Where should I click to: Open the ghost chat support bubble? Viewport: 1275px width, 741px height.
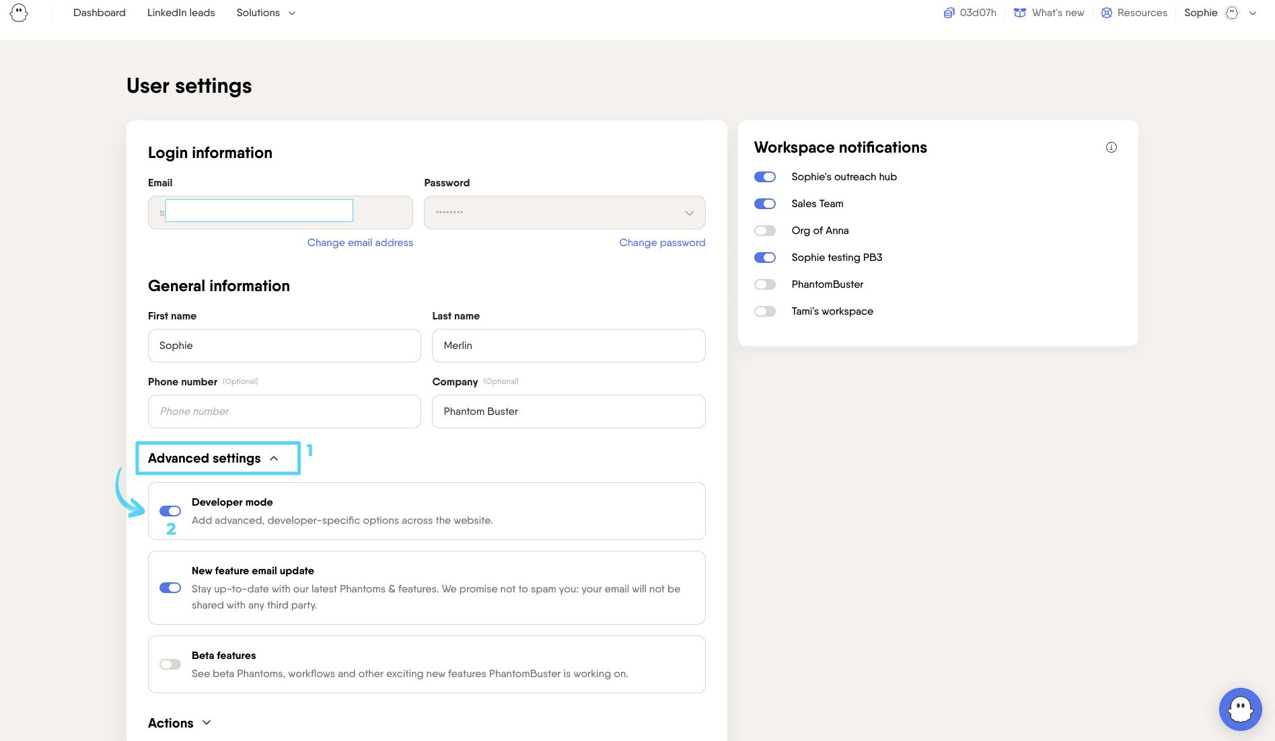coord(1240,709)
